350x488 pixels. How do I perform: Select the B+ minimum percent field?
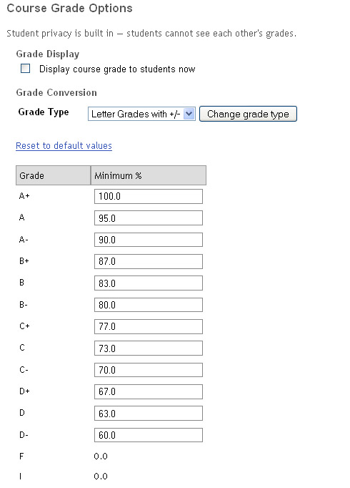click(x=149, y=261)
